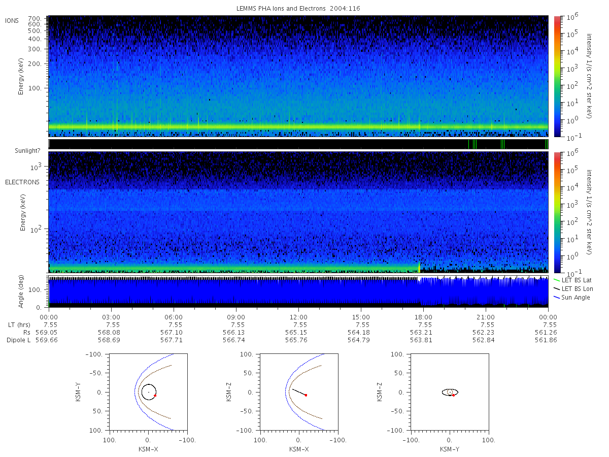Click the 'LT (hrs)' row label
Screen dimensions: 609x457
19,324
